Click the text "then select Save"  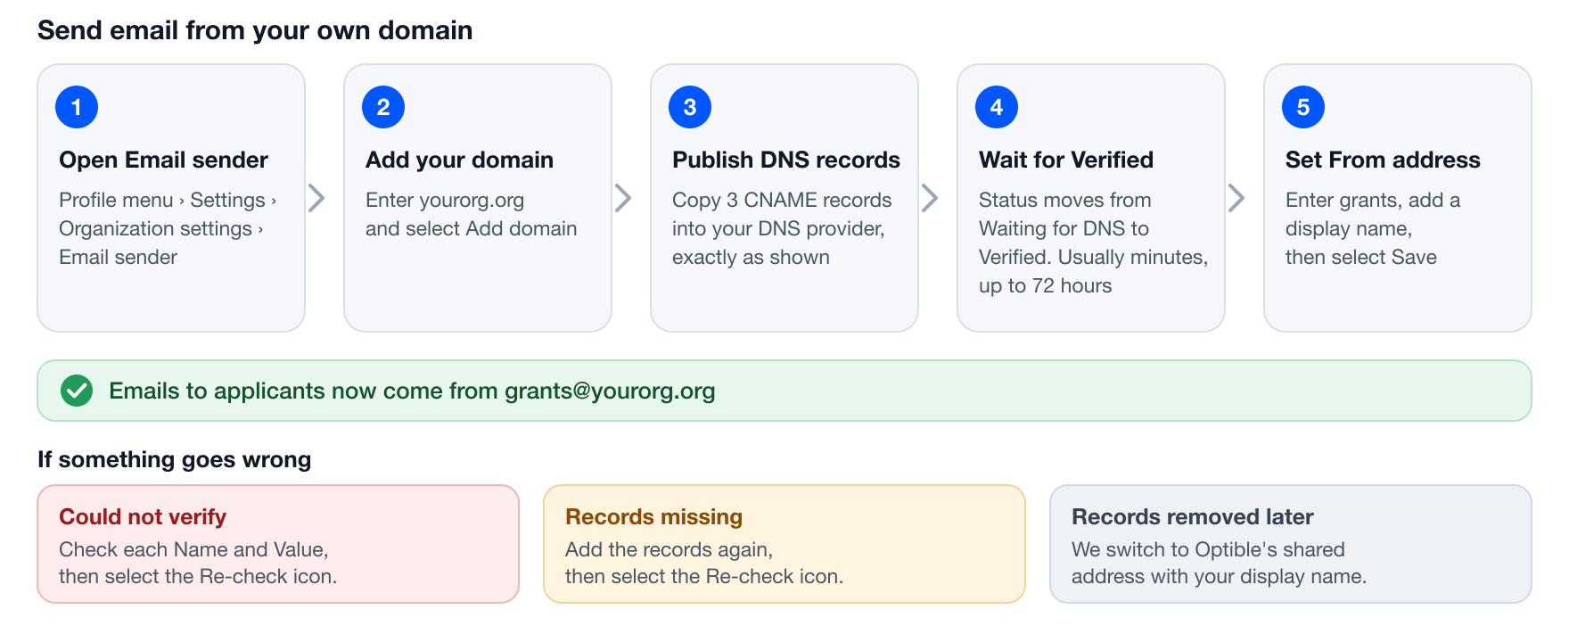pos(1360,257)
